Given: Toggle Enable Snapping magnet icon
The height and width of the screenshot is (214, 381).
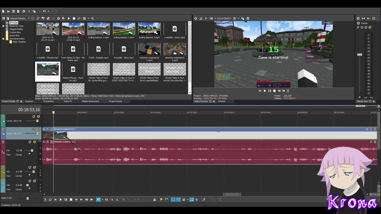Looking at the screenshot, I should (x=173, y=199).
